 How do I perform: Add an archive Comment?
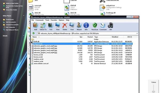[103, 25]
